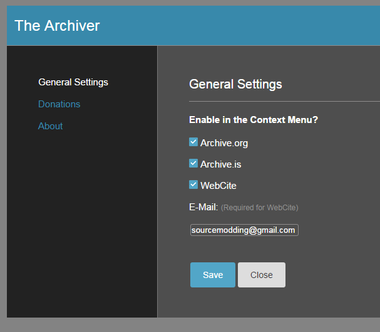Click empty area of the dark sidebar

[82, 218]
